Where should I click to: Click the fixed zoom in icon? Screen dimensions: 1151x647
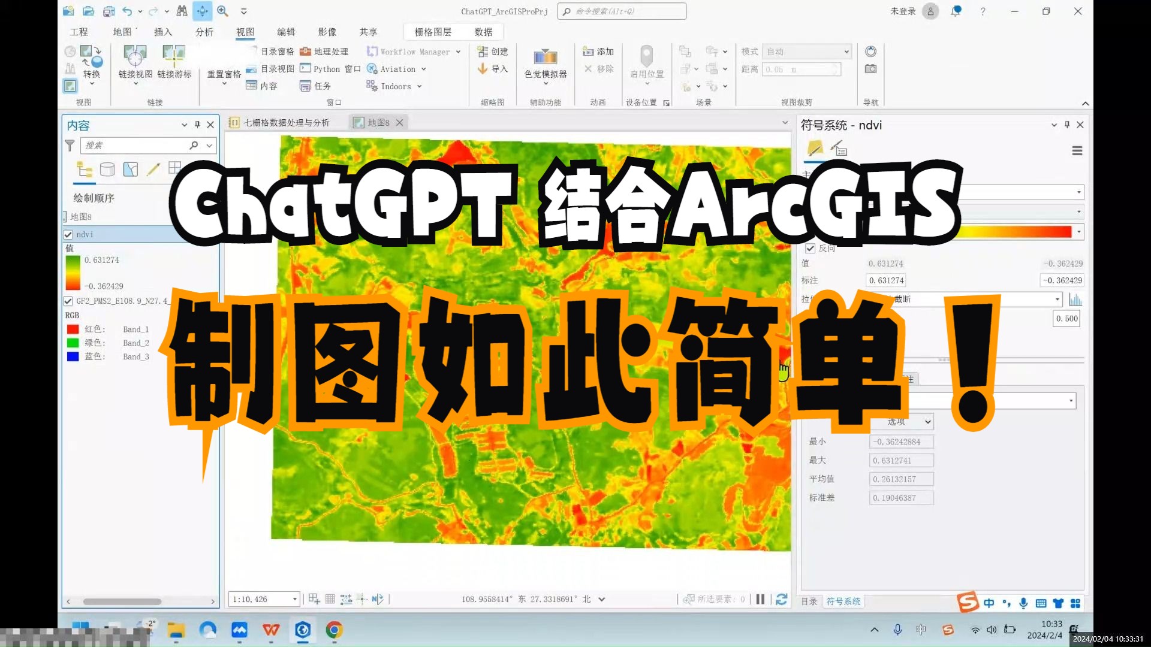pyautogui.click(x=222, y=11)
